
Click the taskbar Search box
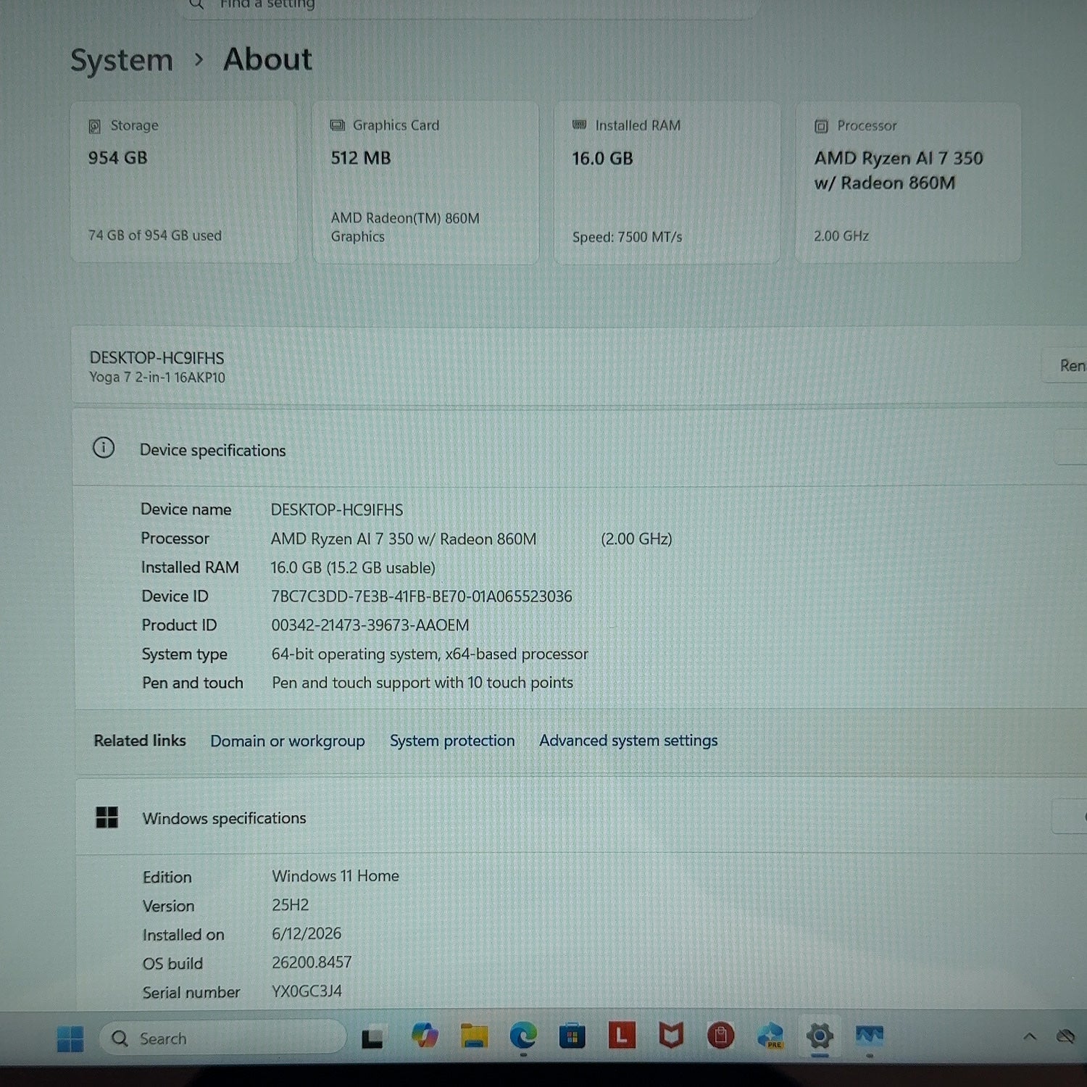click(x=222, y=1038)
